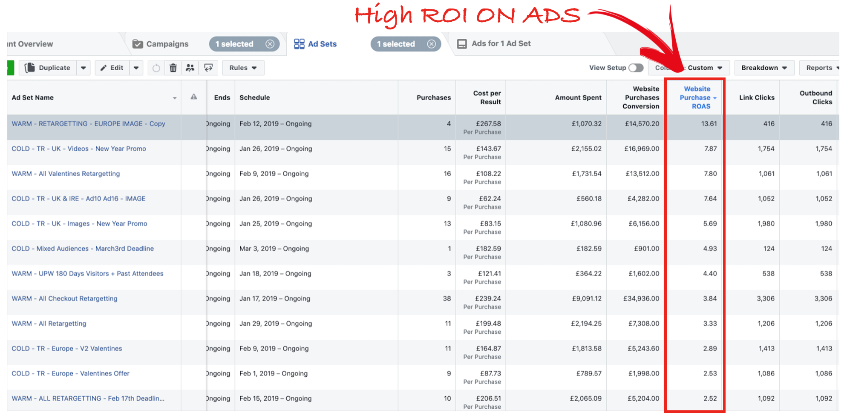Image resolution: width=847 pixels, height=418 pixels.
Task: Click the Duplicate button
Action: (x=48, y=68)
